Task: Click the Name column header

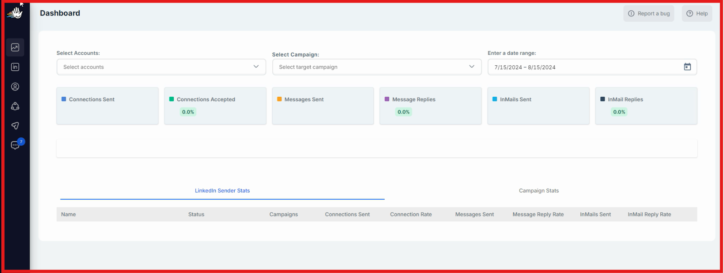Action: point(68,214)
